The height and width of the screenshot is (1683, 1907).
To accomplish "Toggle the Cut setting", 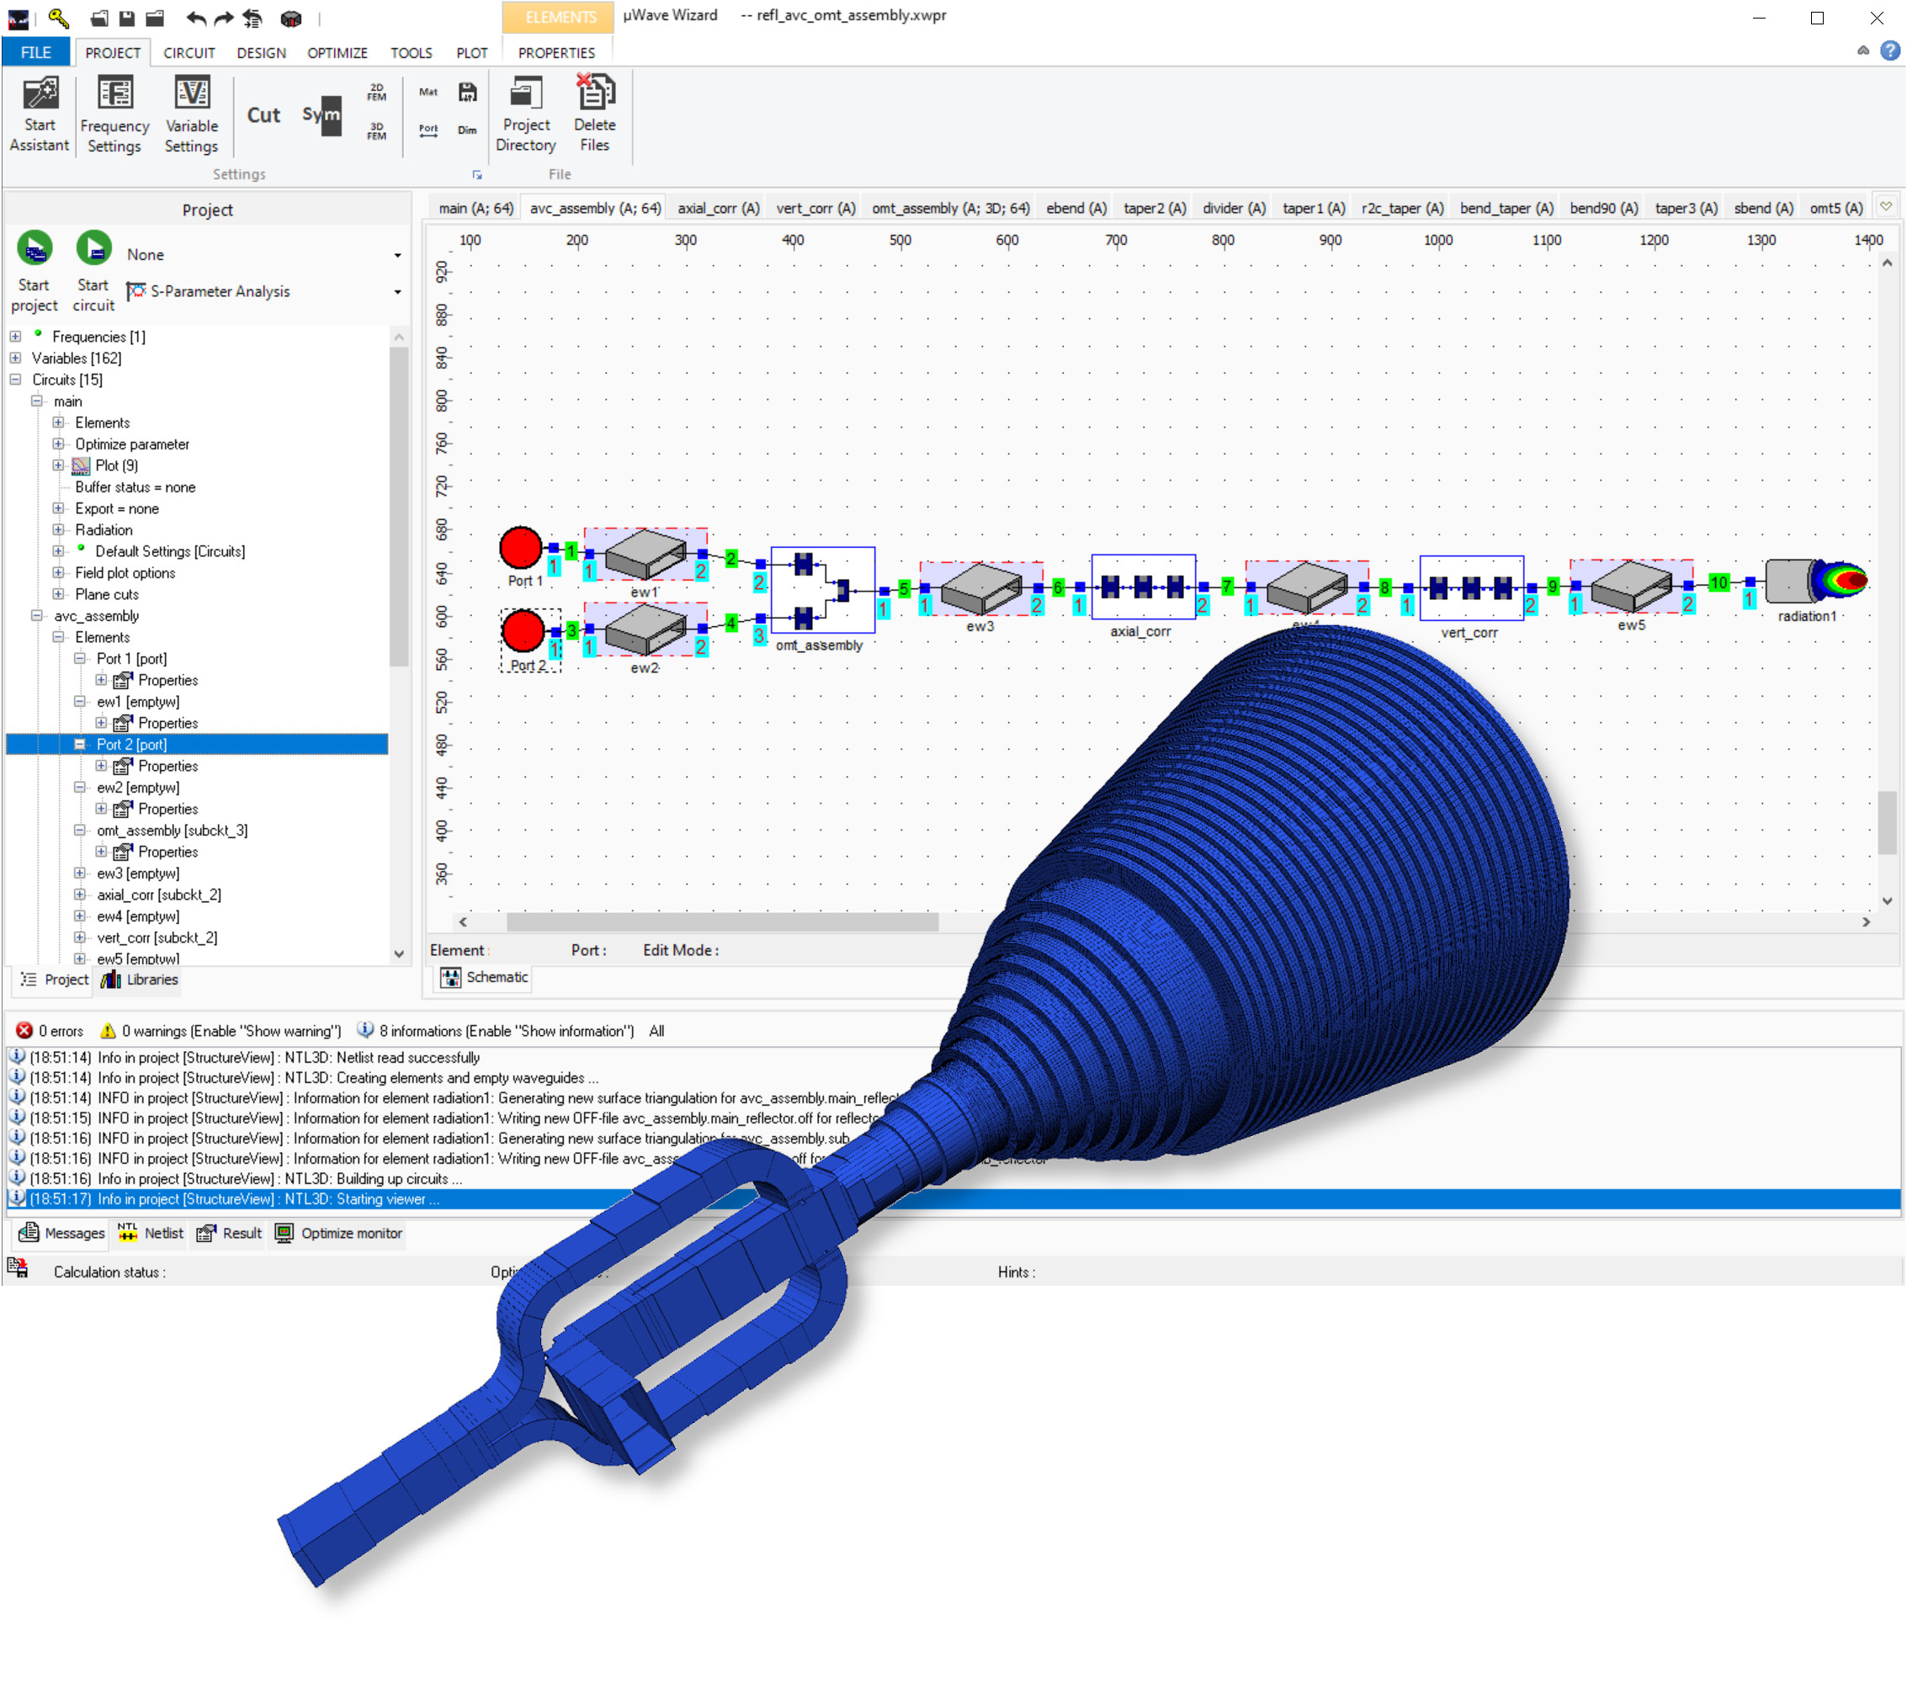I will [x=263, y=115].
